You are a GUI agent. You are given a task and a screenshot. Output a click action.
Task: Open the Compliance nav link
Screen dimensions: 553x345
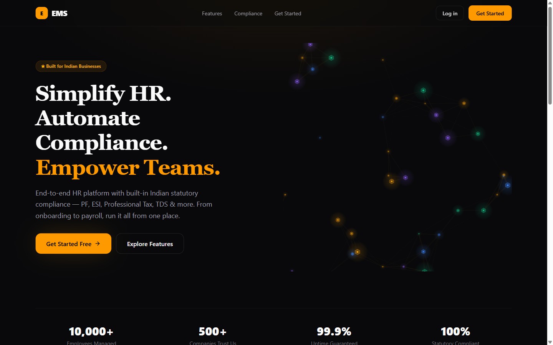pos(248,13)
